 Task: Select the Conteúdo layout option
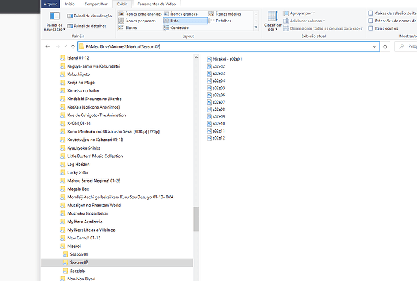click(176, 28)
